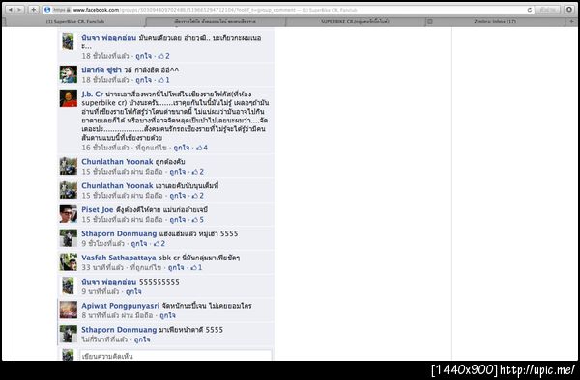Open นินจา พ่อลูกอ่อน name on the 555555555 comment
Image resolution: width=580 pixels, height=380 pixels.
point(108,282)
